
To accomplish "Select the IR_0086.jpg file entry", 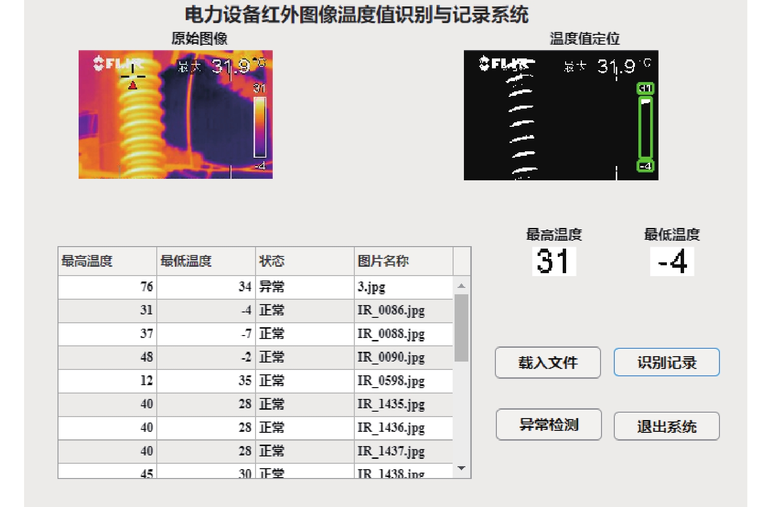I will [391, 310].
